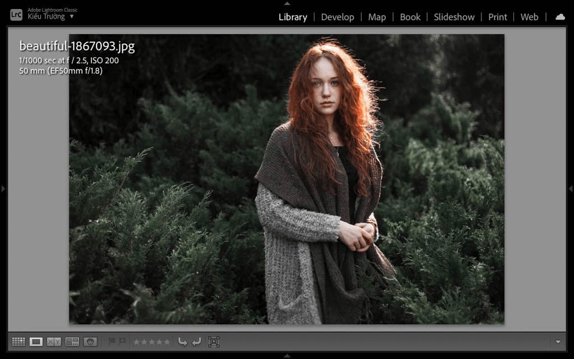Click the portrait photo preview
574x359 pixels.
pos(286,179)
